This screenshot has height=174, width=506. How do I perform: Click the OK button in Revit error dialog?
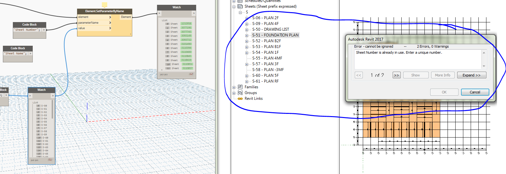tap(444, 92)
